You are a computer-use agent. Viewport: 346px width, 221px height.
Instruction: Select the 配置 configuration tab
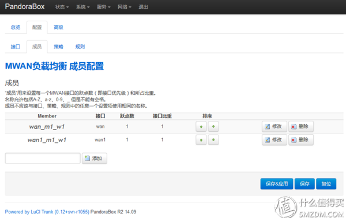click(x=37, y=27)
